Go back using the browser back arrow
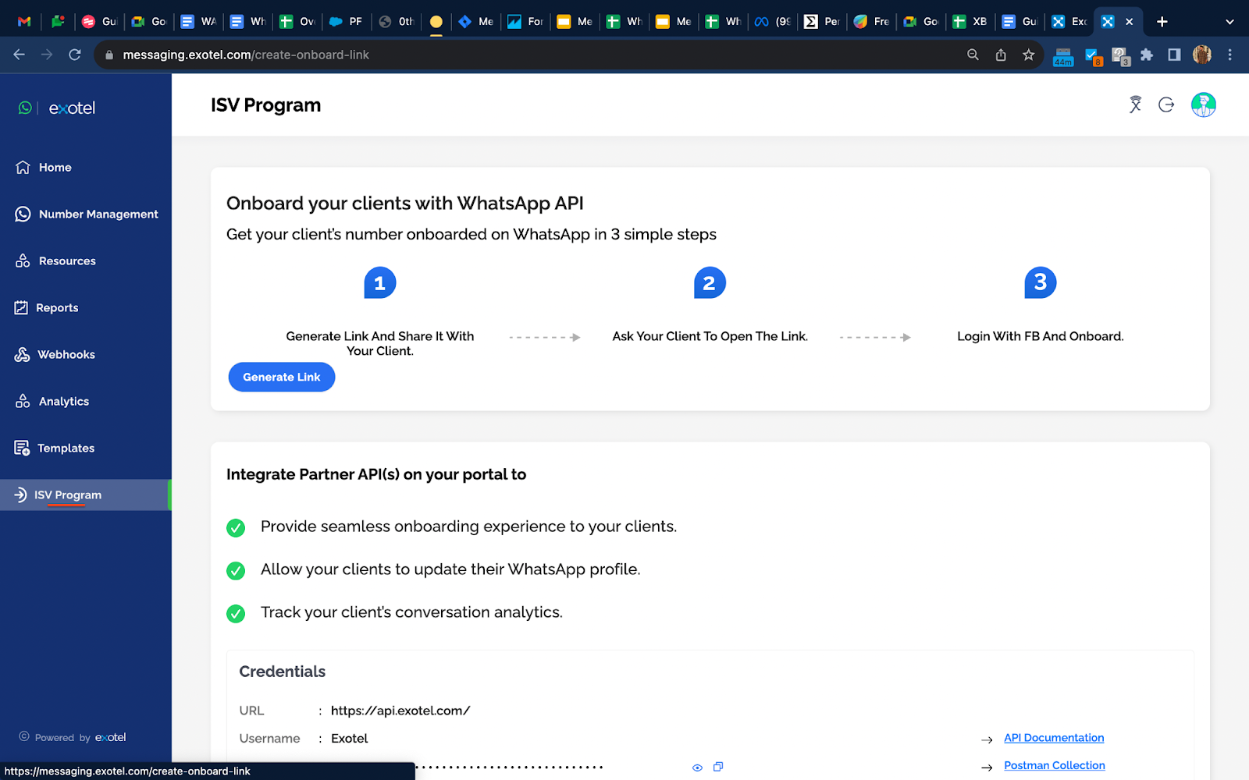This screenshot has width=1249, height=780. [20, 55]
